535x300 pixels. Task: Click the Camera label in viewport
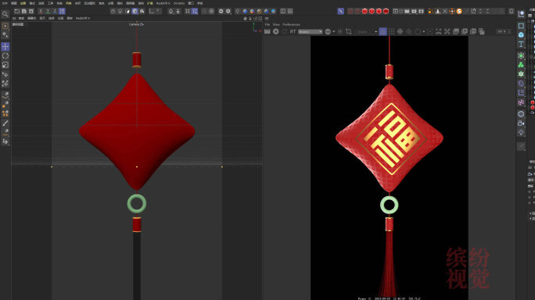136,24
